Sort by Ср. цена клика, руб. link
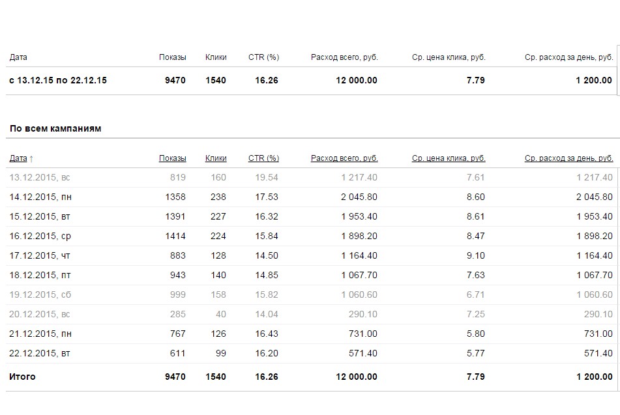This screenshot has height=415, width=620. click(x=449, y=158)
